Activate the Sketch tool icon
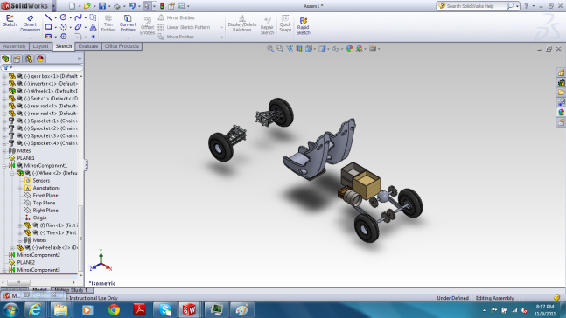The width and height of the screenshot is (566, 318). click(x=10, y=21)
